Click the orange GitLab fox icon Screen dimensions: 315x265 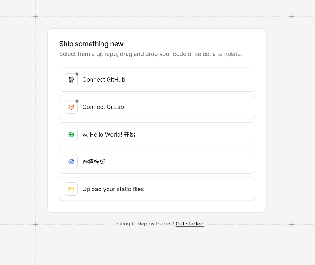click(71, 107)
